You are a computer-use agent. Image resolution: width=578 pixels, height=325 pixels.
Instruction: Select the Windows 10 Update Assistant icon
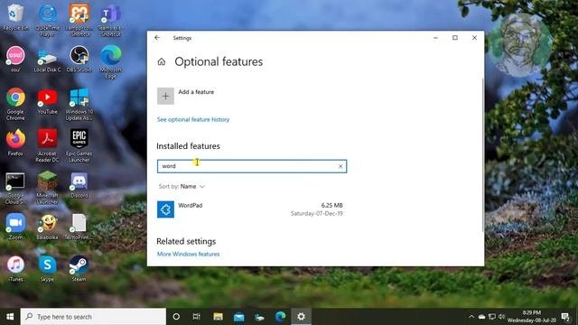pos(79,104)
